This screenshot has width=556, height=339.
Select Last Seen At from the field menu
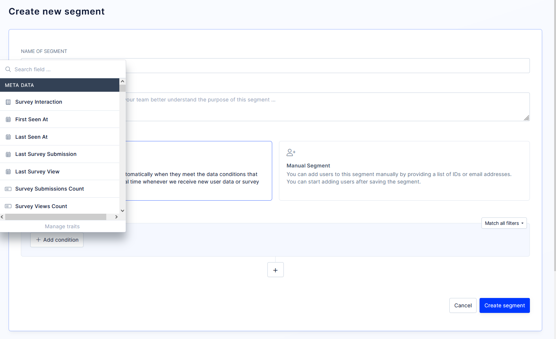(32, 136)
